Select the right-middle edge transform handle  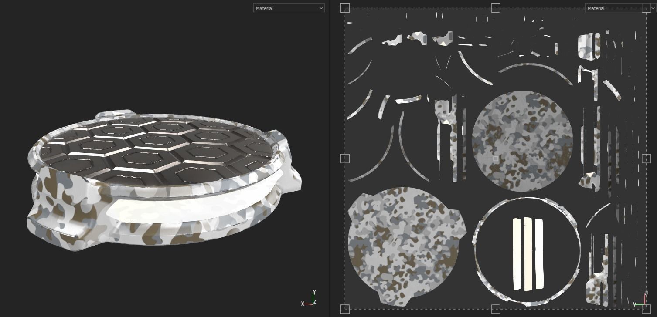(647, 158)
